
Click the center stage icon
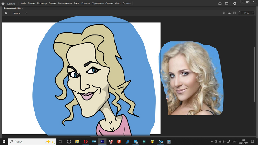(x=224, y=13)
